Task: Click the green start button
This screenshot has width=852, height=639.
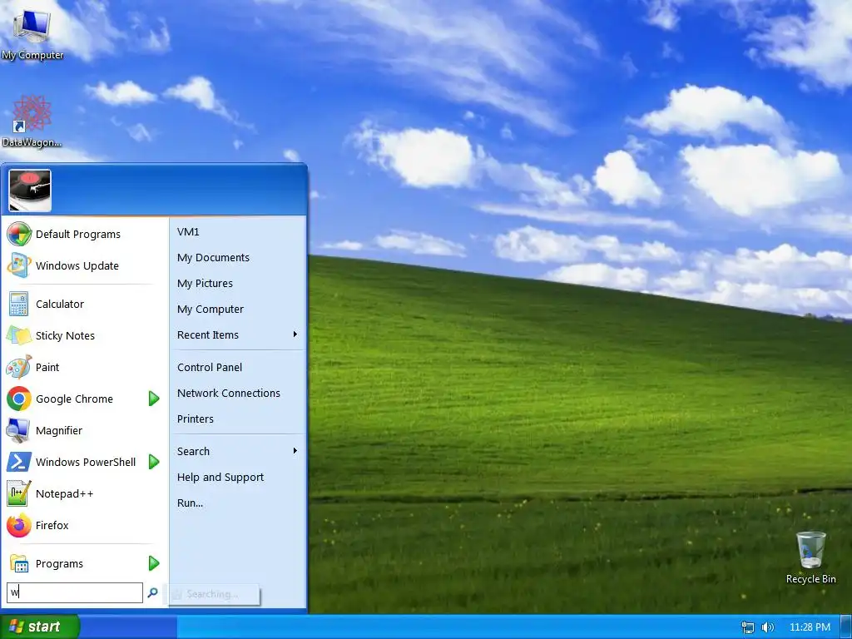Action: coord(39,627)
